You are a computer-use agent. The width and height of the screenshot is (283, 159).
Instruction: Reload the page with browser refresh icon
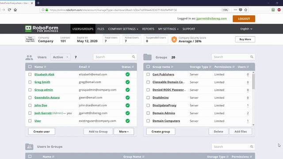click(9, 10)
